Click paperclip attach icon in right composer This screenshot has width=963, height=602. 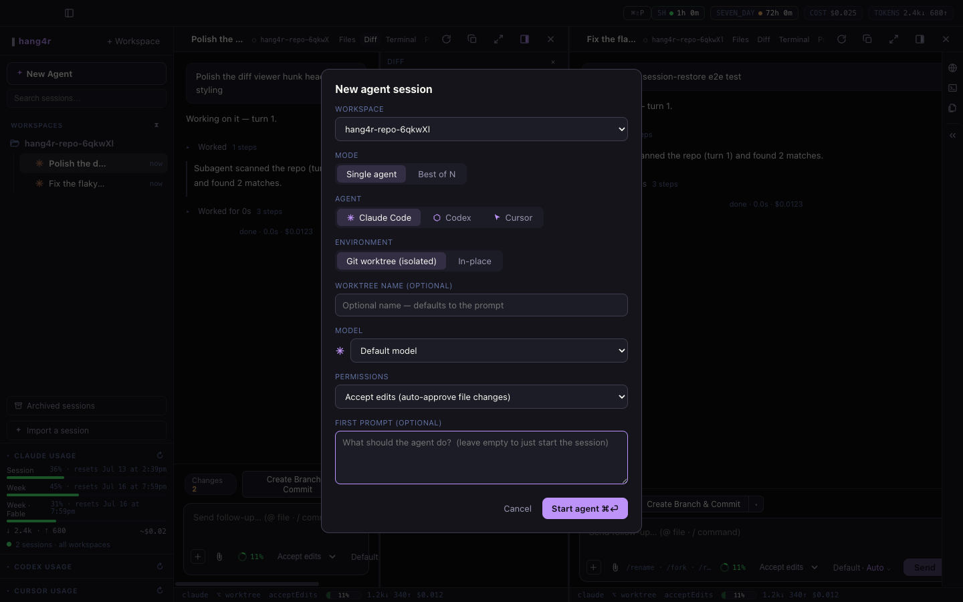(x=615, y=567)
